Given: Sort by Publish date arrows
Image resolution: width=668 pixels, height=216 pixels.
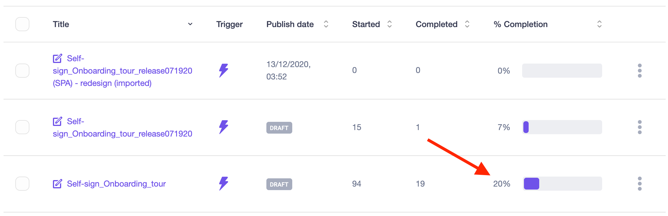Looking at the screenshot, I should pyautogui.click(x=326, y=24).
